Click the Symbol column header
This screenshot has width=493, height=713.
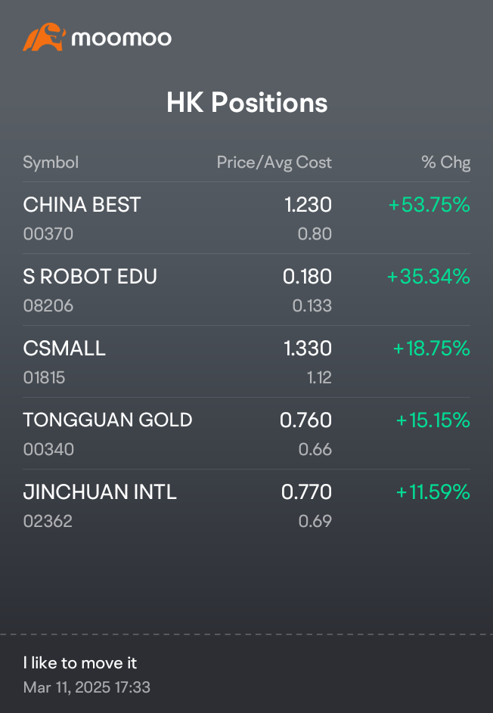[x=51, y=163]
